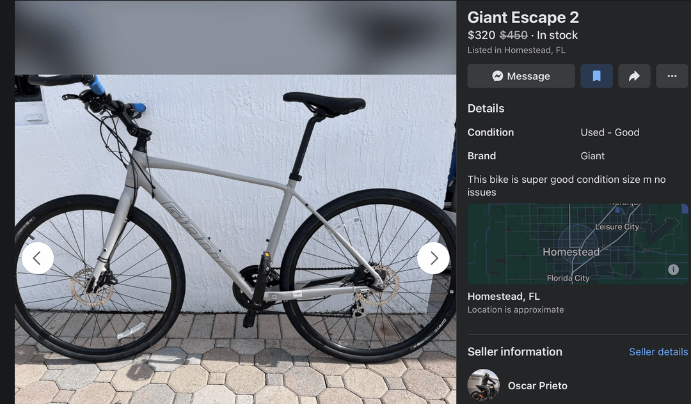Click the listing description text
Viewport: 691px width, 404px height.
(x=566, y=186)
